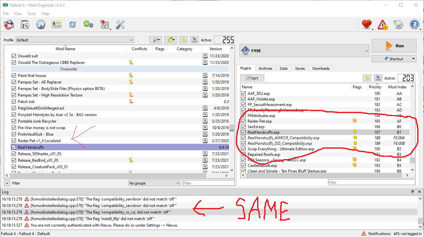The height and width of the screenshot is (237, 424).
Task: Open the Executables gears icon
Action: [88, 24]
